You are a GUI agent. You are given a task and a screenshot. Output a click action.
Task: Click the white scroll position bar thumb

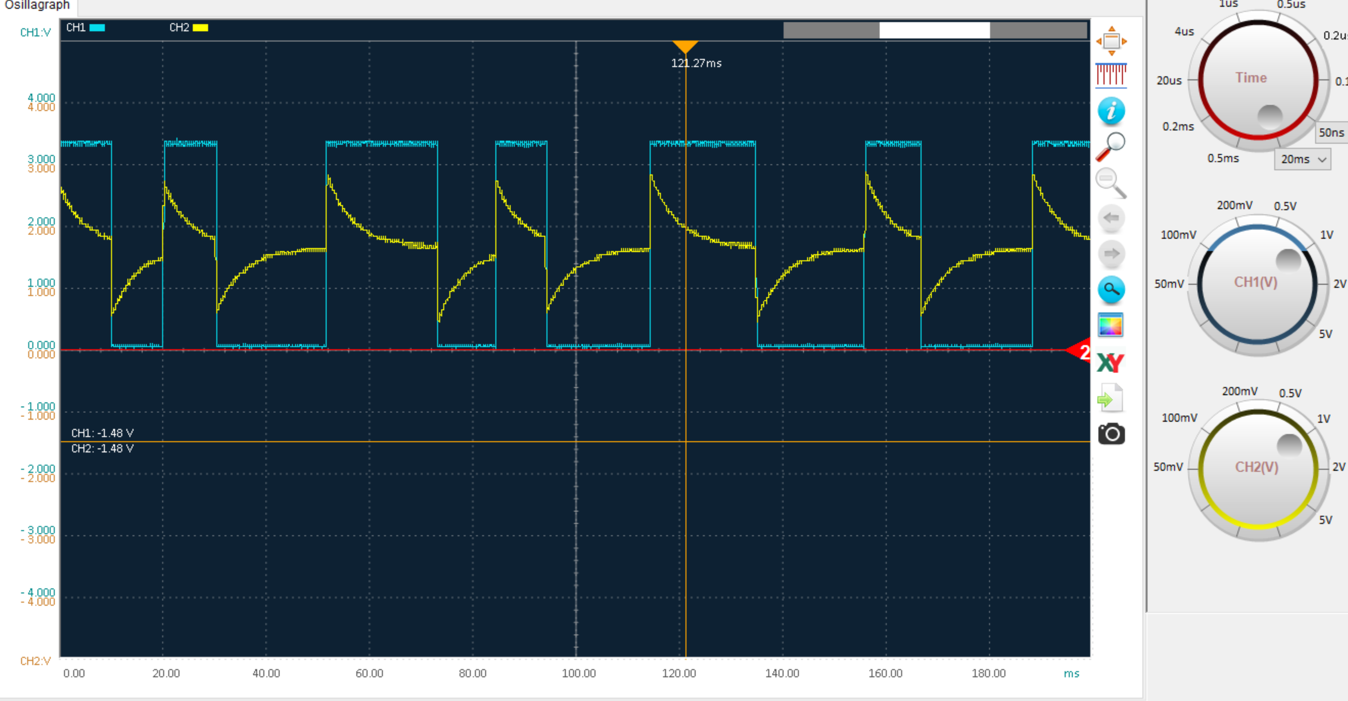click(934, 30)
